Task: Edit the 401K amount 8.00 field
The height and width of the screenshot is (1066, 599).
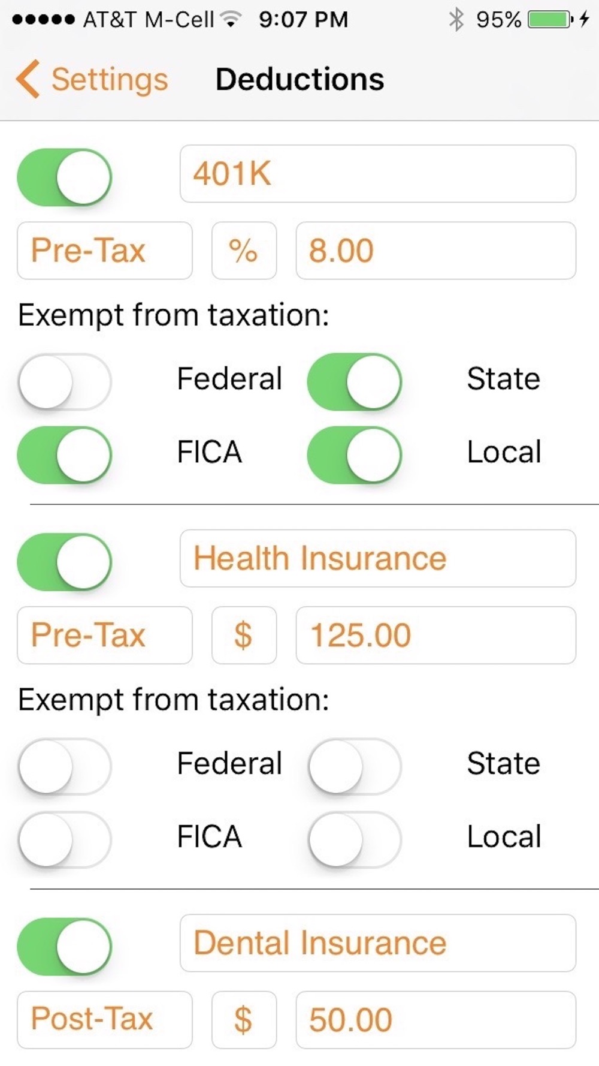Action: point(435,251)
